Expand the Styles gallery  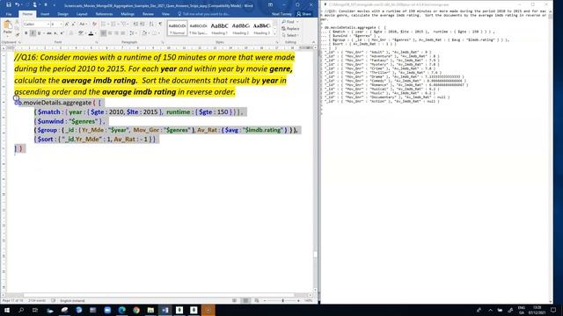coord(274,33)
